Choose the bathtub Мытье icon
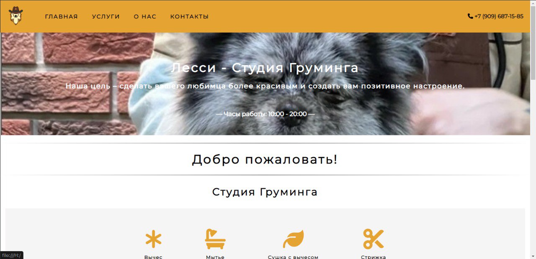Screen dimensions: 536x259 pos(215,239)
